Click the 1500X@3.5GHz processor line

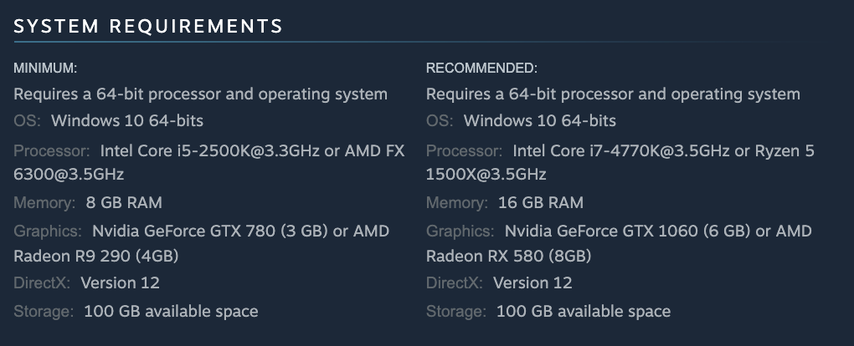pos(486,174)
